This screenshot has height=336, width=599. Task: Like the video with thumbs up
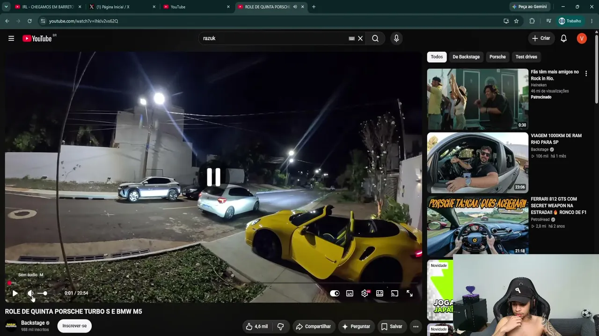[x=257, y=327]
